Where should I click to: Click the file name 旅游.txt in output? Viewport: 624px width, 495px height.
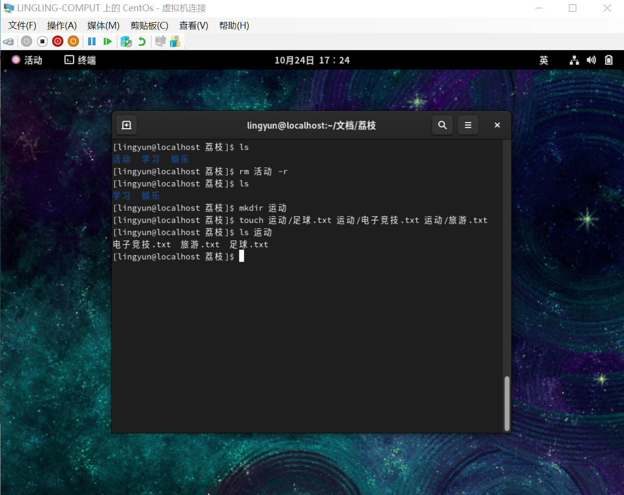coord(200,244)
